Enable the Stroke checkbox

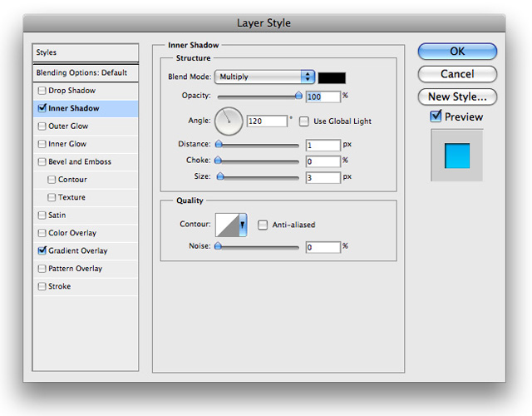(42, 286)
